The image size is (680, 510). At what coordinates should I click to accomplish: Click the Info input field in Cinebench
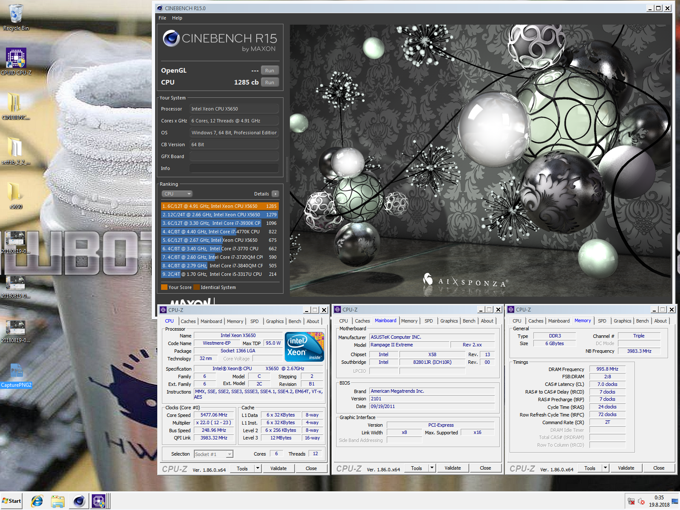point(234,168)
